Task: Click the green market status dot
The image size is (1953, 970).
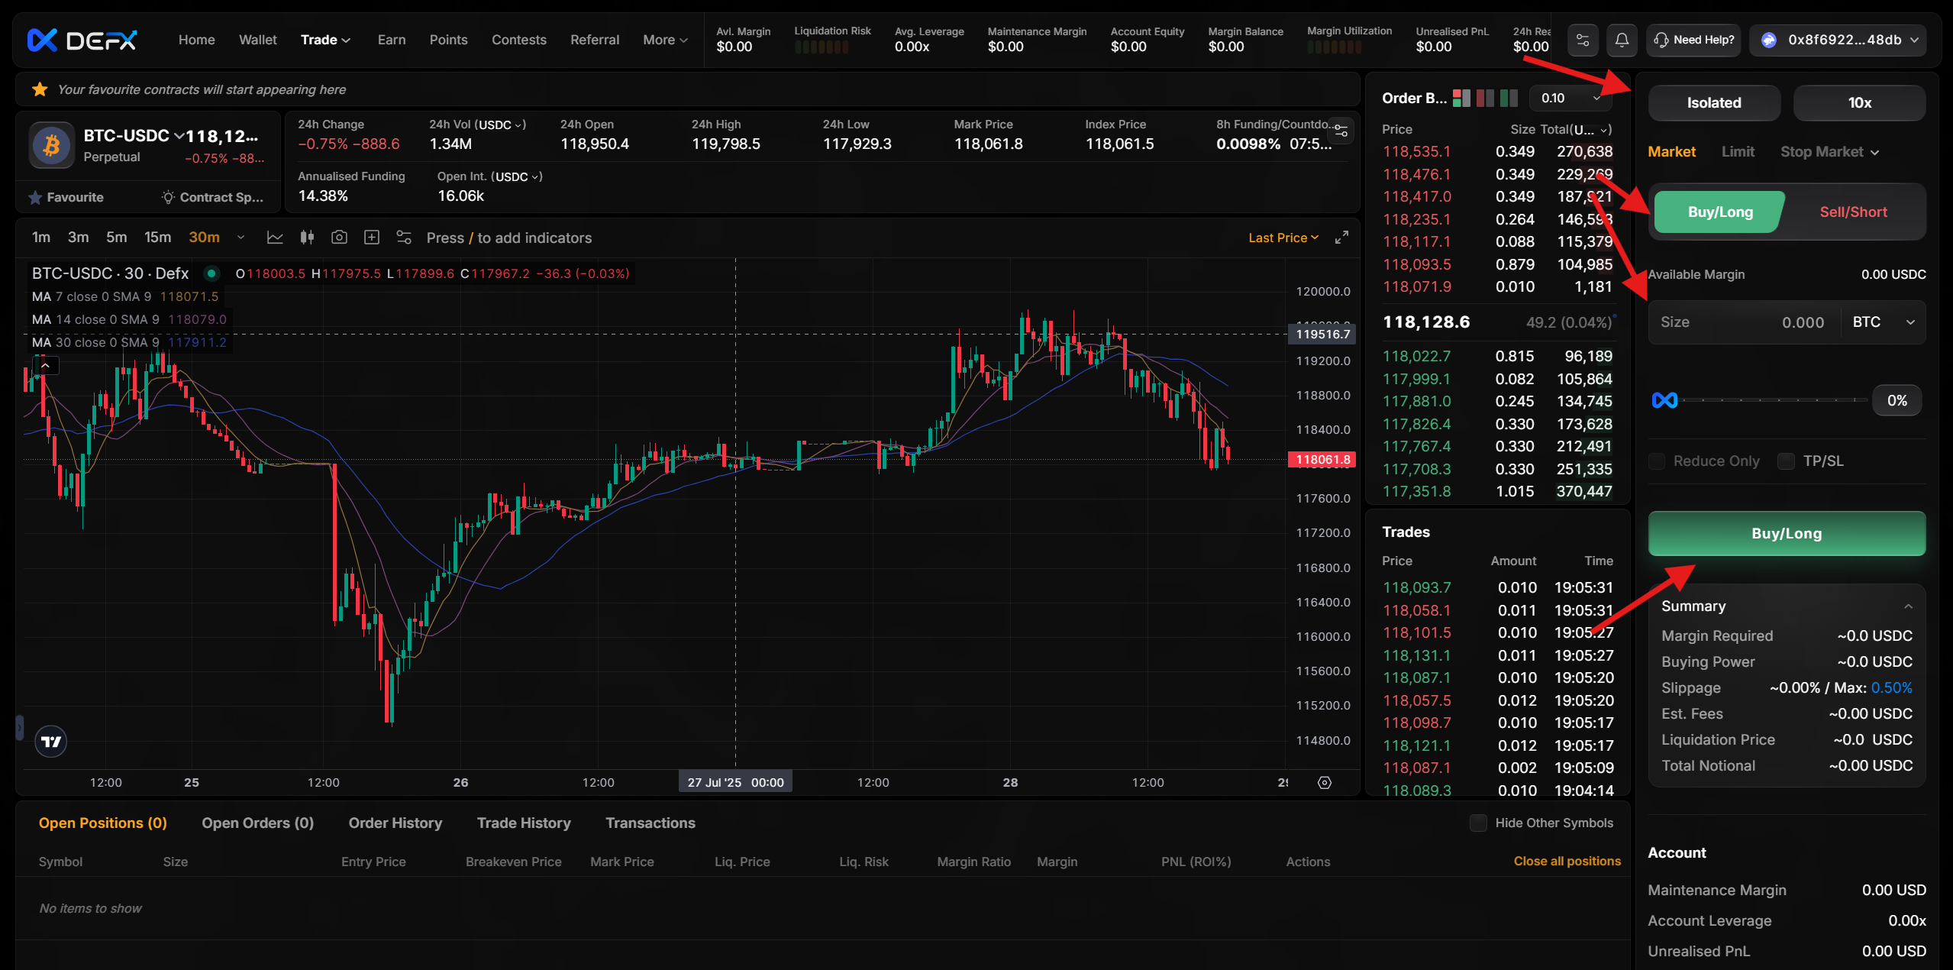Action: point(211,273)
